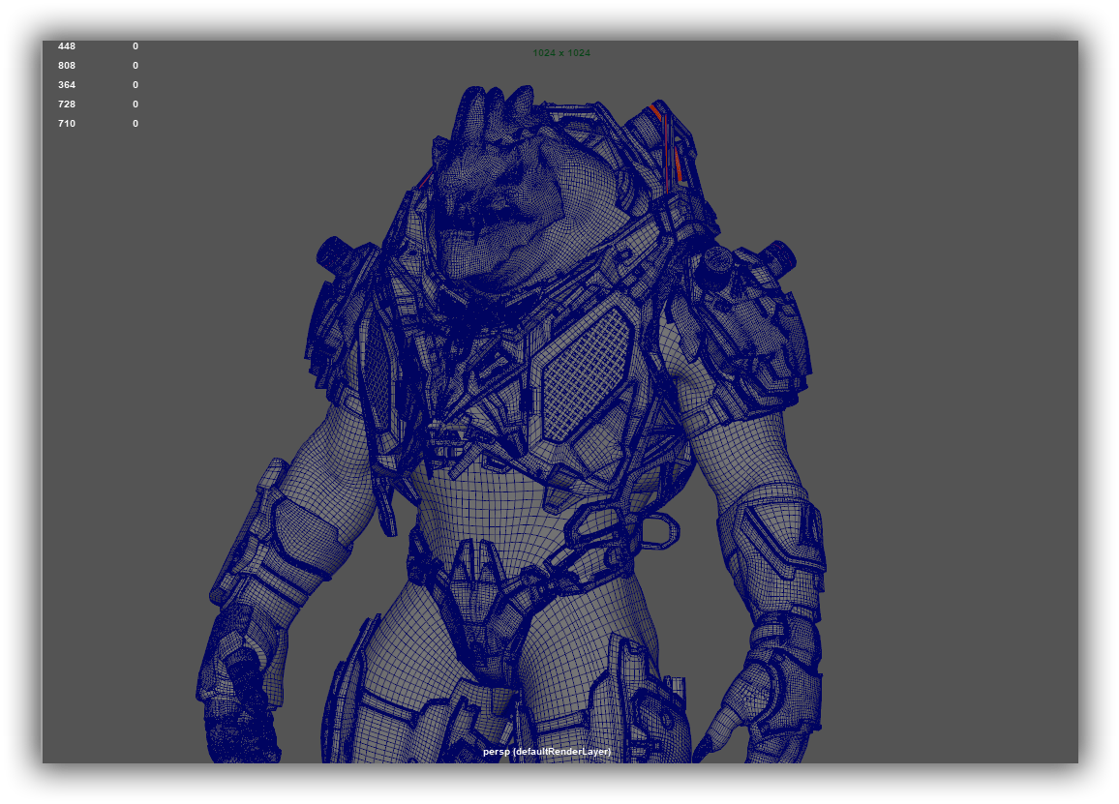1119x804 pixels.
Task: Click the 0 in the 728 row
Action: (136, 104)
